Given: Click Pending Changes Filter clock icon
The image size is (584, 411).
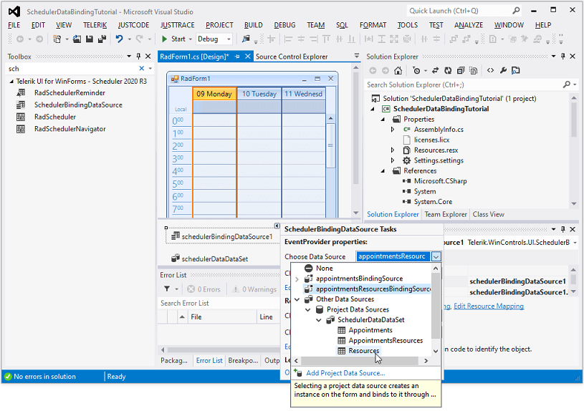Looking at the screenshot, I should coord(416,70).
